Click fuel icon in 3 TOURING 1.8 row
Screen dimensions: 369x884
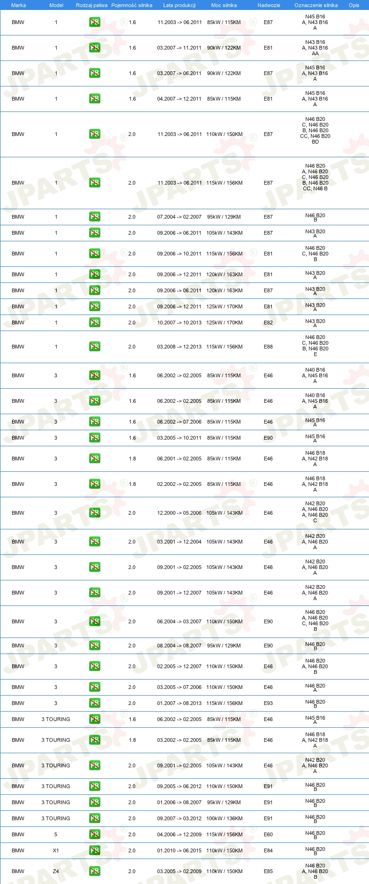point(94,740)
